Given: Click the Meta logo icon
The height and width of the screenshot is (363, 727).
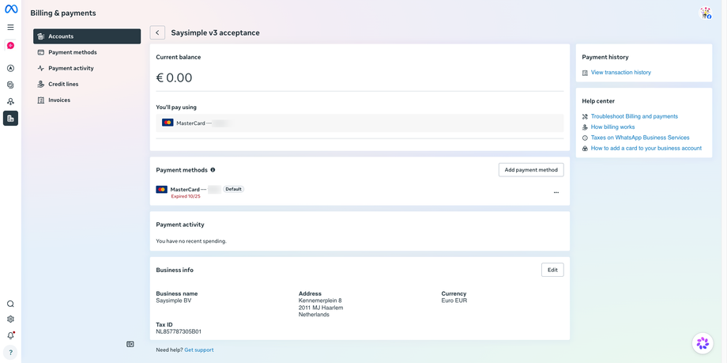Looking at the screenshot, I should click(11, 9).
